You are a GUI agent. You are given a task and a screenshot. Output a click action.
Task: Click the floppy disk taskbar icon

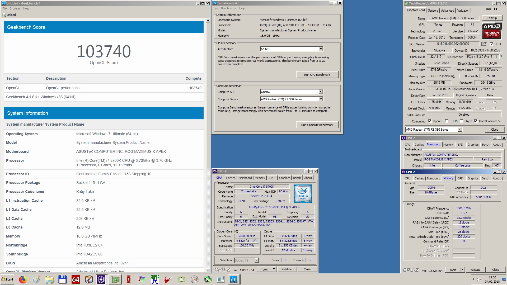[63, 279]
